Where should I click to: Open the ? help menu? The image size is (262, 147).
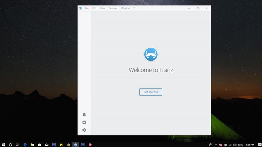[134, 8]
